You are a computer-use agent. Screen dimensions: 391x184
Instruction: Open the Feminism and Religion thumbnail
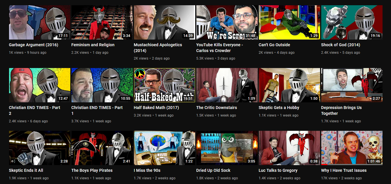point(102,22)
